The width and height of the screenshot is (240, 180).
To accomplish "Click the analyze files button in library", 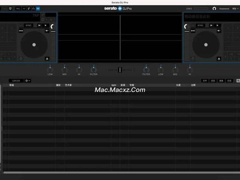I will [16, 81].
